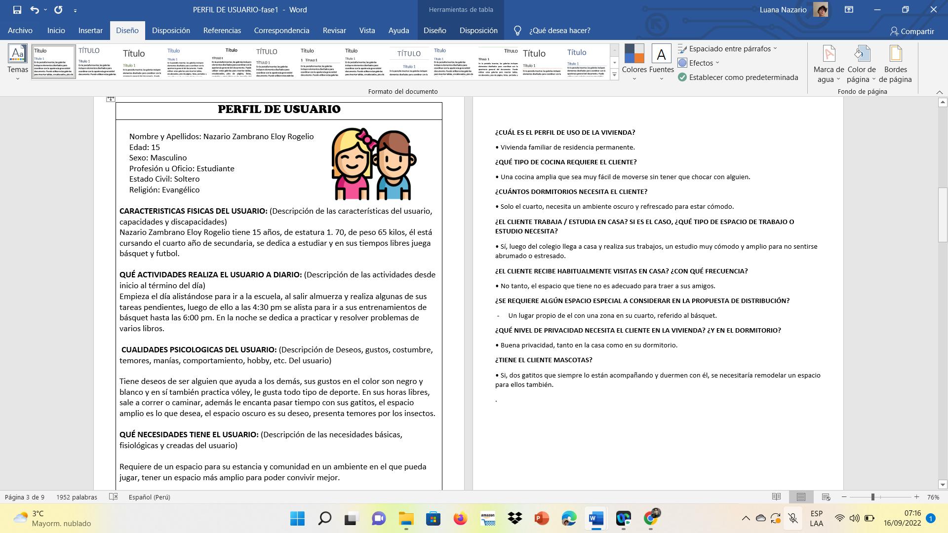This screenshot has height=533, width=948.
Task: Open the Referencias tab
Action: (222, 31)
